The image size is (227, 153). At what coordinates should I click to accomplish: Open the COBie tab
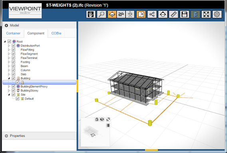pos(56,33)
